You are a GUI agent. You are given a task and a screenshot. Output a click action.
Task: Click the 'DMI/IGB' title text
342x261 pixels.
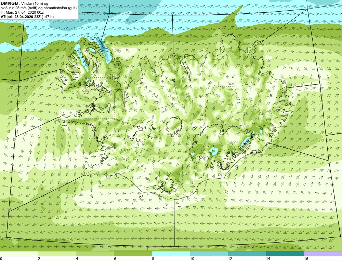click(x=9, y=3)
